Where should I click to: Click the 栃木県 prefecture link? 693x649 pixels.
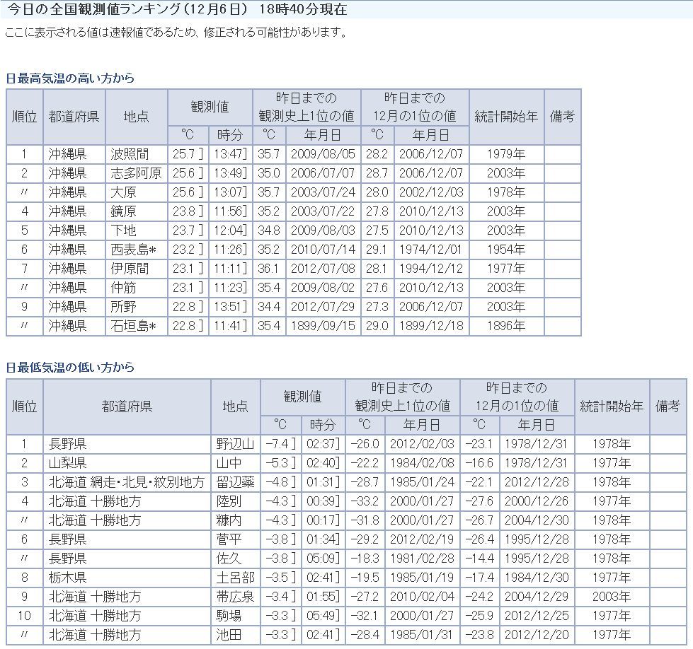coord(68,578)
